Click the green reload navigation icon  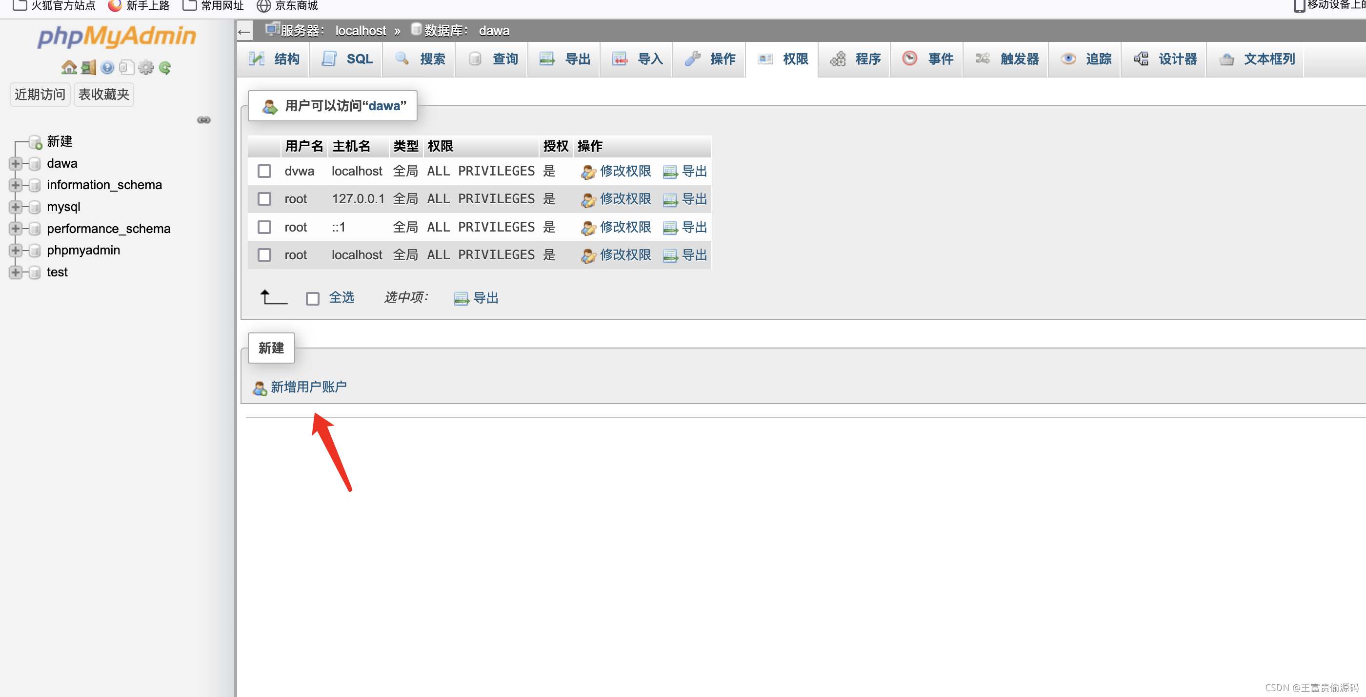pos(165,67)
